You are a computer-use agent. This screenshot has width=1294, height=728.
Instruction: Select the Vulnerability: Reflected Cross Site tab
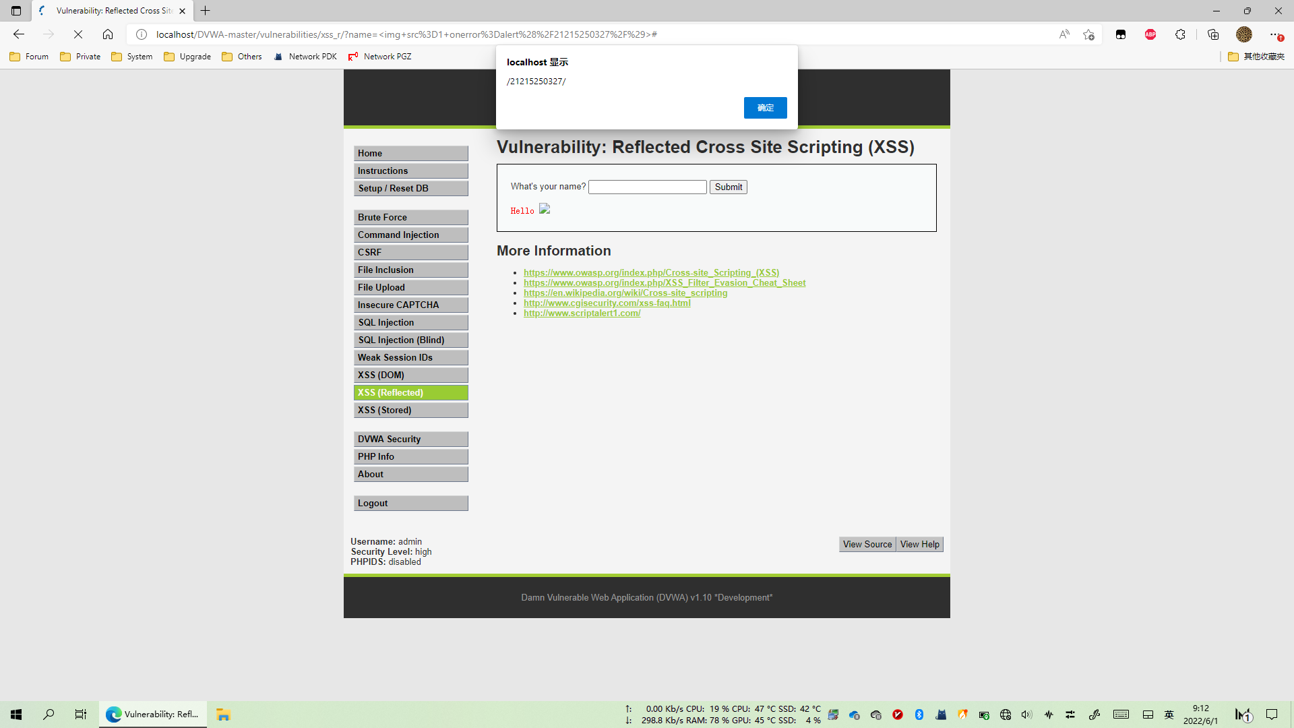(113, 11)
